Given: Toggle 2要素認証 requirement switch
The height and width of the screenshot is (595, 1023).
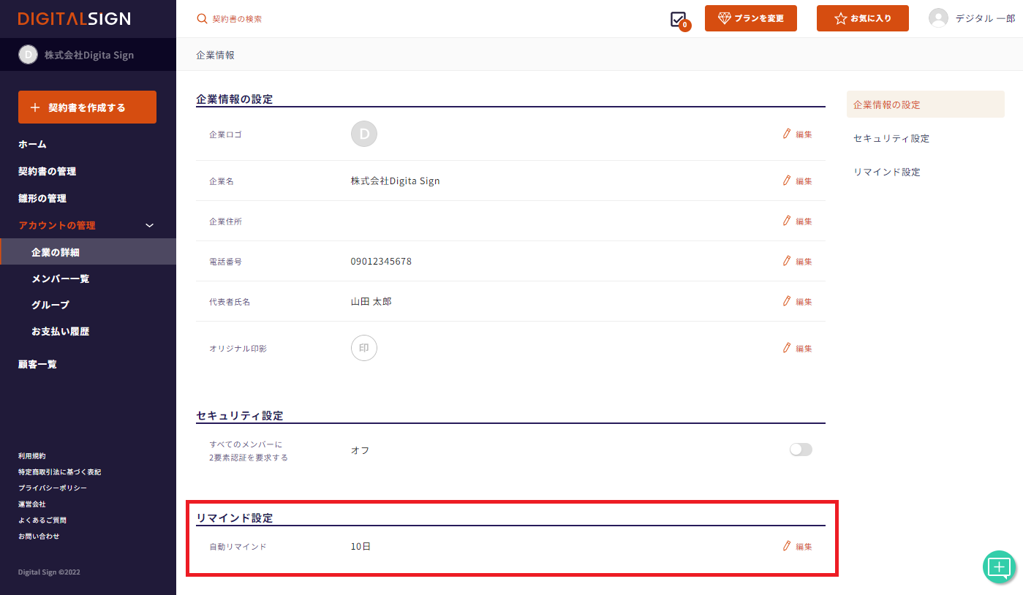Looking at the screenshot, I should pos(801,450).
